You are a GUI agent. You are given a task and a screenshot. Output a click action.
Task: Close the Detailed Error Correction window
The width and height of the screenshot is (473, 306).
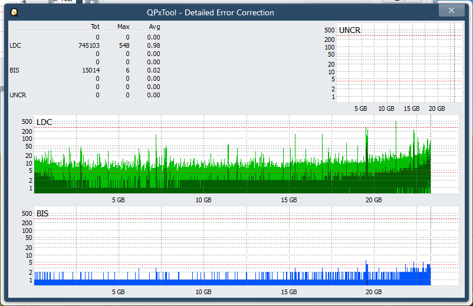(x=451, y=11)
